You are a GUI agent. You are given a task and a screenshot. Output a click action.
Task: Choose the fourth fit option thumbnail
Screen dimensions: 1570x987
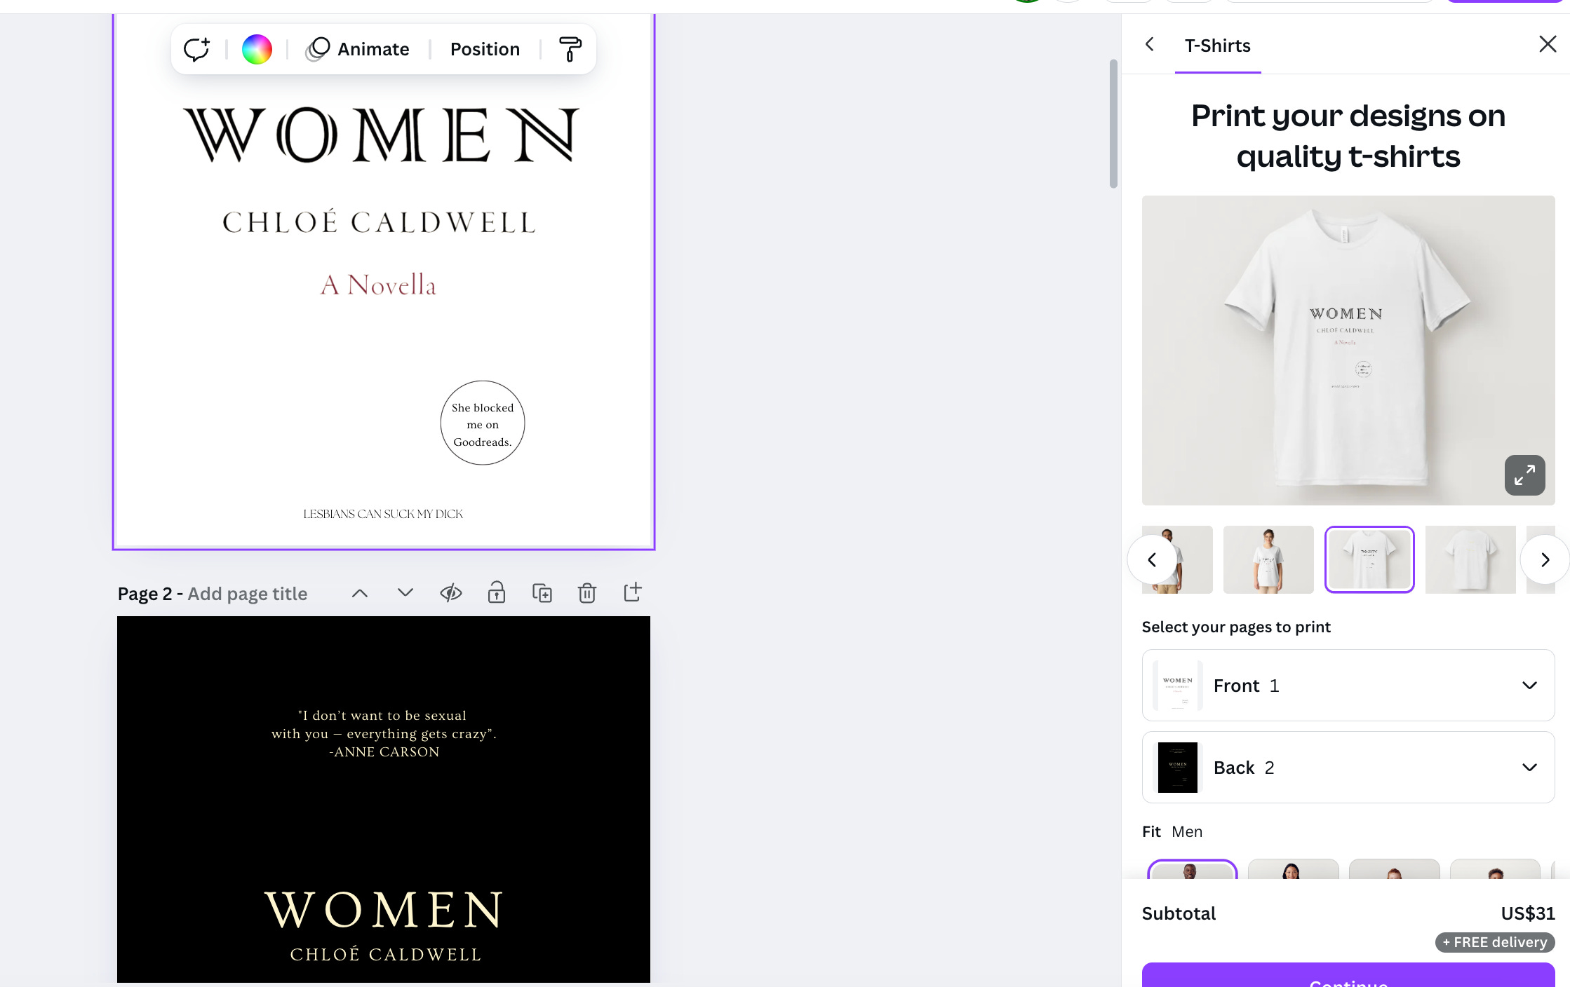[x=1495, y=870]
